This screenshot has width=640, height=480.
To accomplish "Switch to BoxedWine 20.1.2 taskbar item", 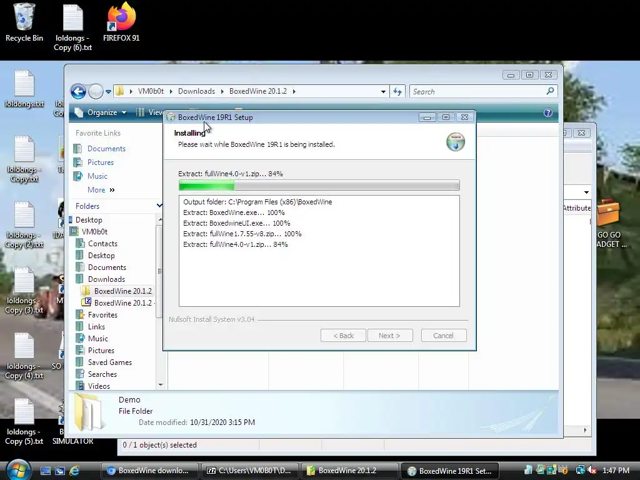I will [349, 471].
